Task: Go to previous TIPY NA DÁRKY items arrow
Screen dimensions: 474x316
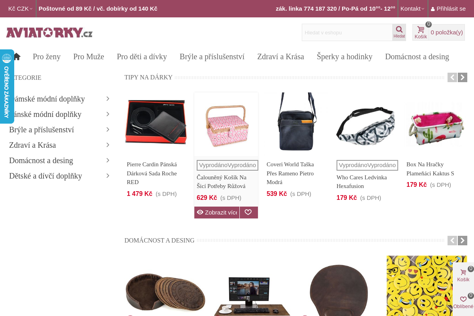Action: click(452, 77)
